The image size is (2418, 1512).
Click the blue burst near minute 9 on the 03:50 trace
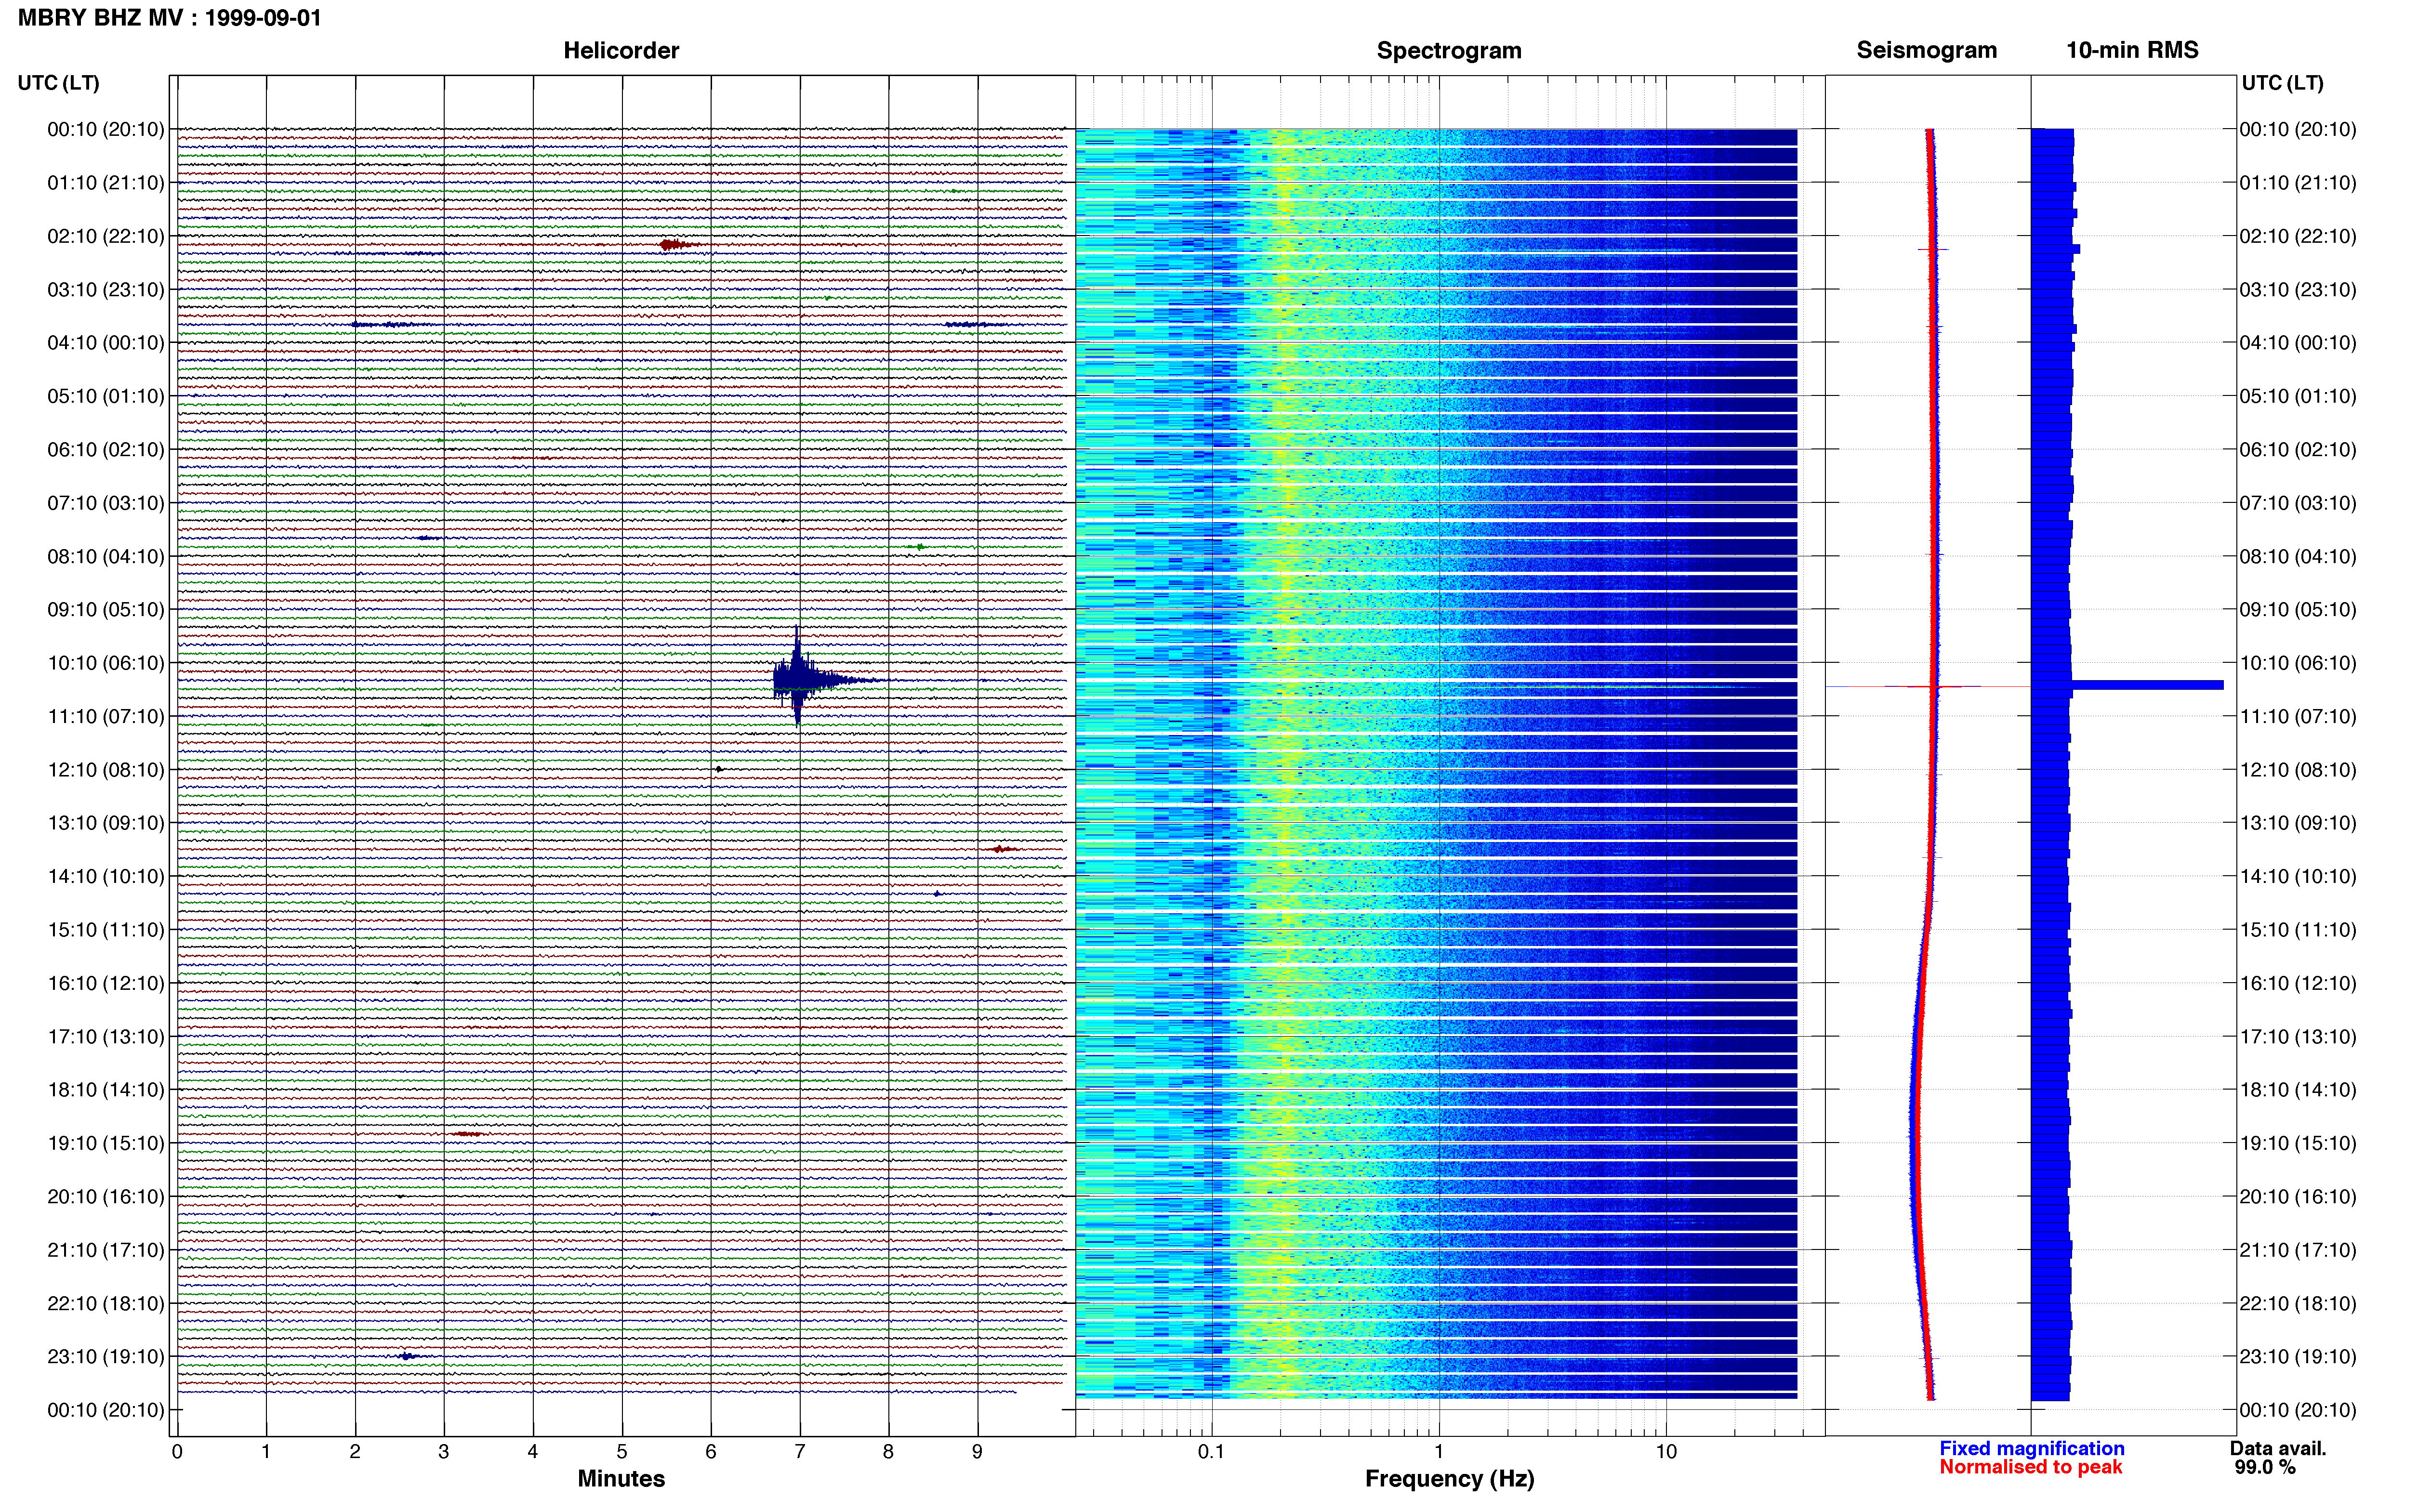(976, 324)
